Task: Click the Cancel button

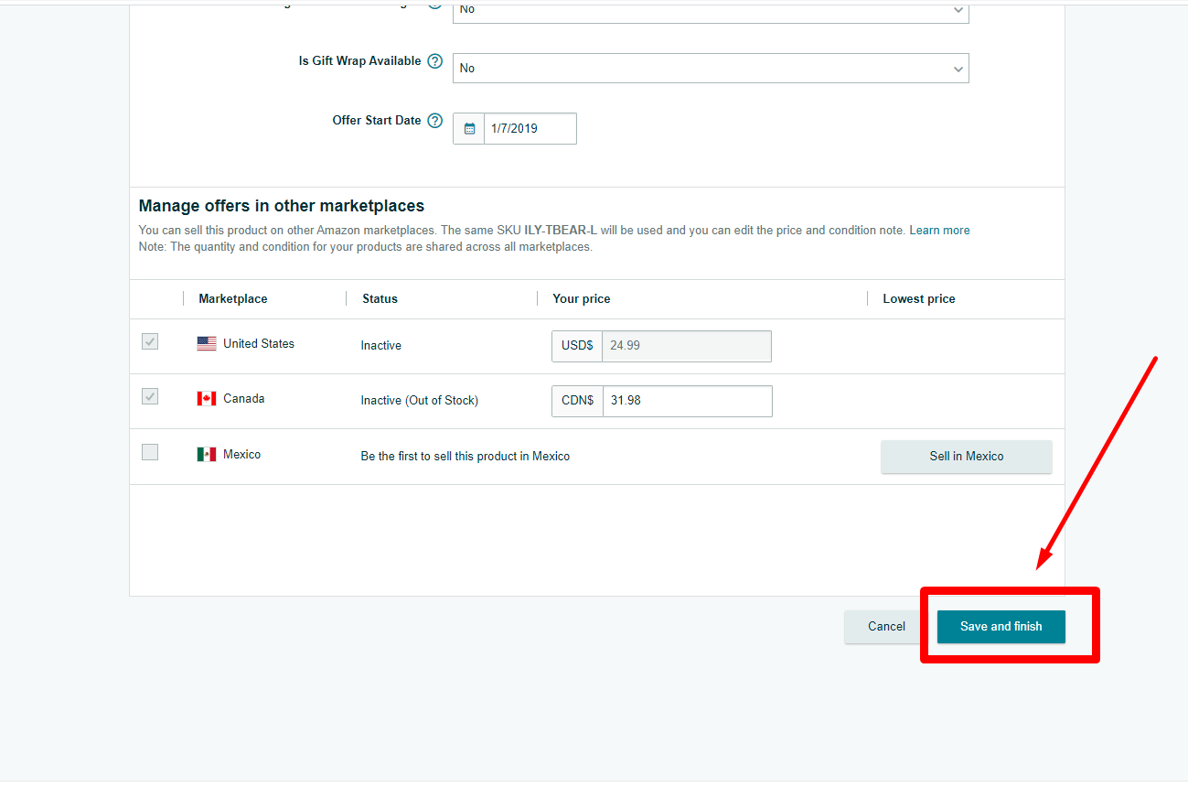Action: [x=886, y=627]
